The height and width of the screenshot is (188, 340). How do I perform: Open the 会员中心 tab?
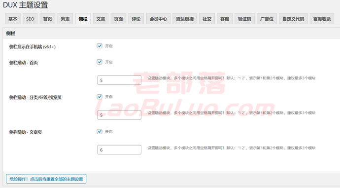point(158,19)
